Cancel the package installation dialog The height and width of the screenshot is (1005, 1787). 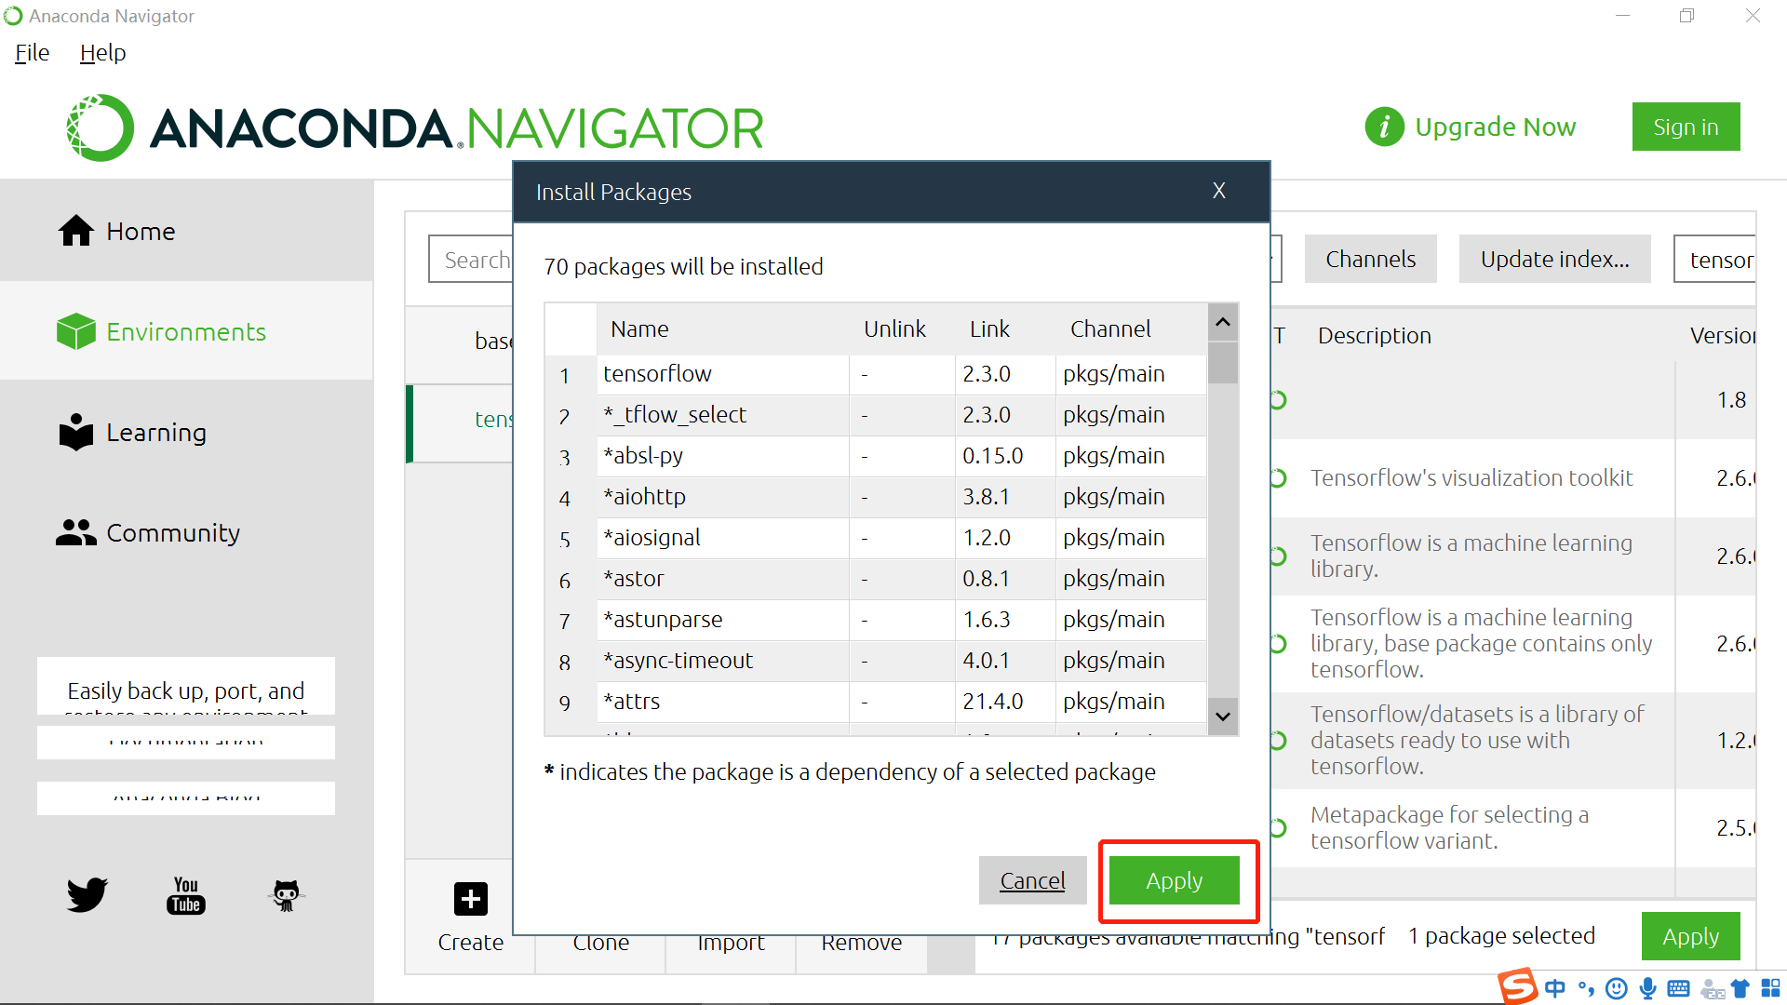[1031, 879]
